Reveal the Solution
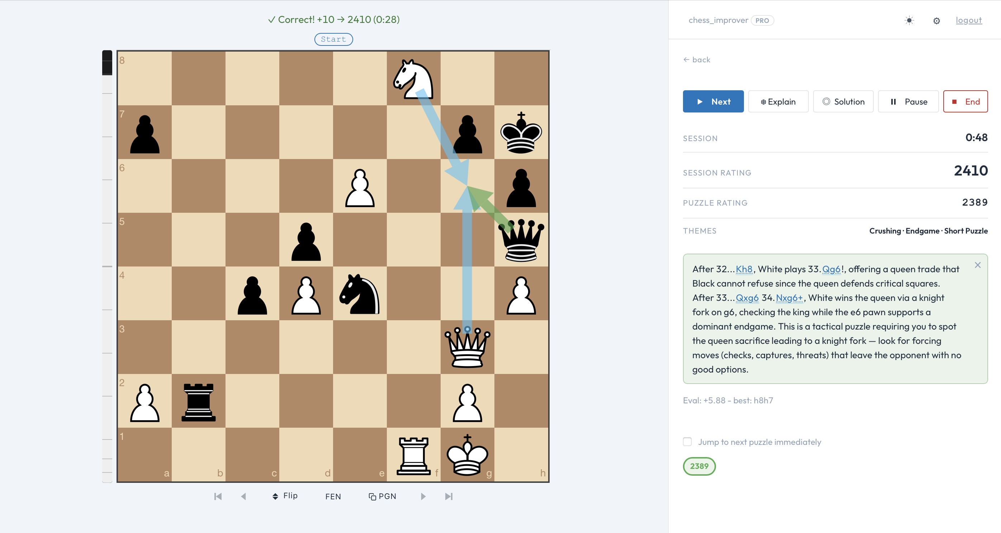This screenshot has height=533, width=1001. (x=843, y=102)
